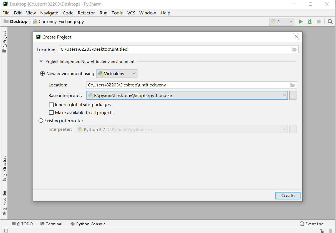Enable Inherit global site-packages checkbox

51,105
